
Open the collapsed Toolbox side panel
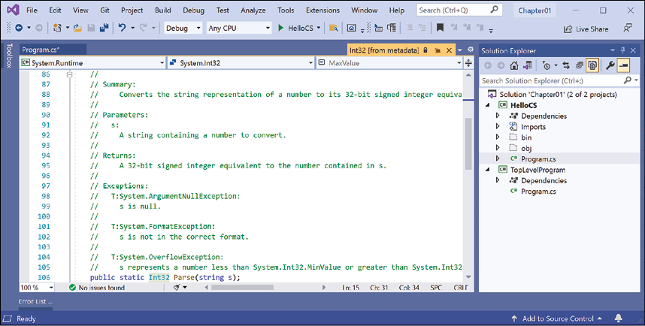(x=10, y=56)
